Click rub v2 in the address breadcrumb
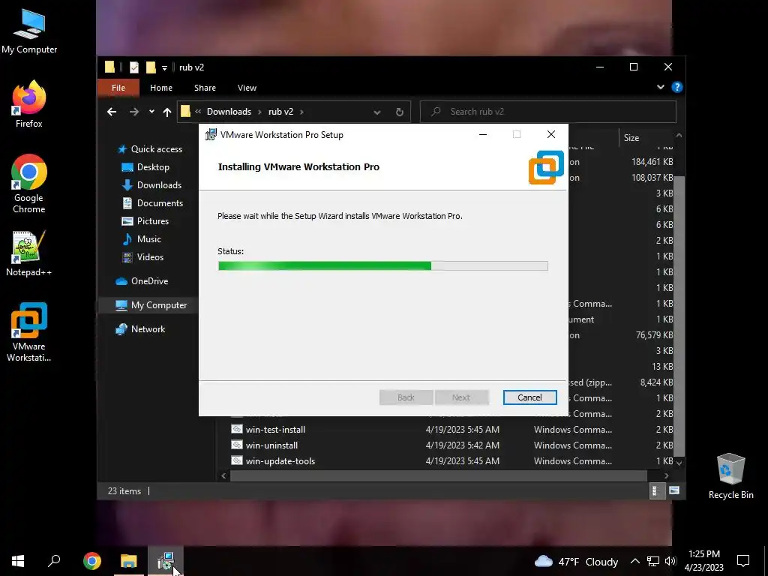This screenshot has height=576, width=768. (x=280, y=112)
